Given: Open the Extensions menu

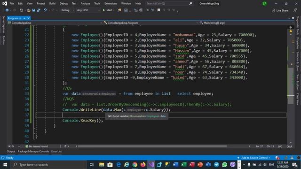Looking at the screenshot, I should point(111,3).
